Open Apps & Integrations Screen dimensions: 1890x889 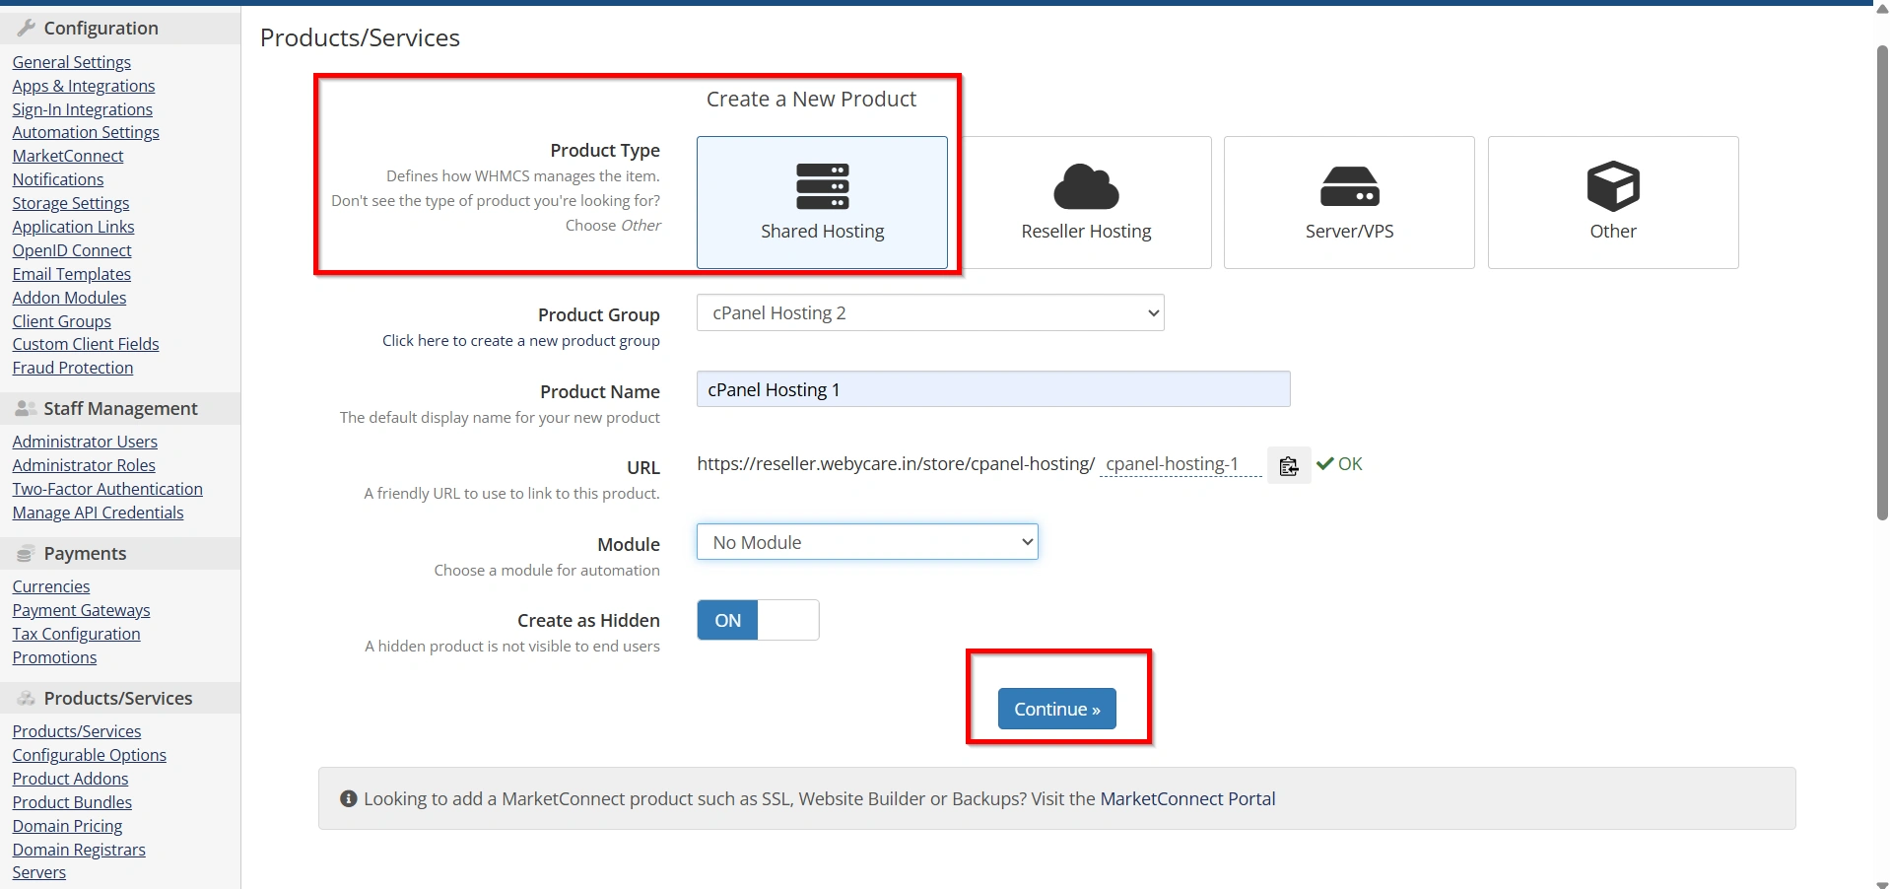point(84,86)
